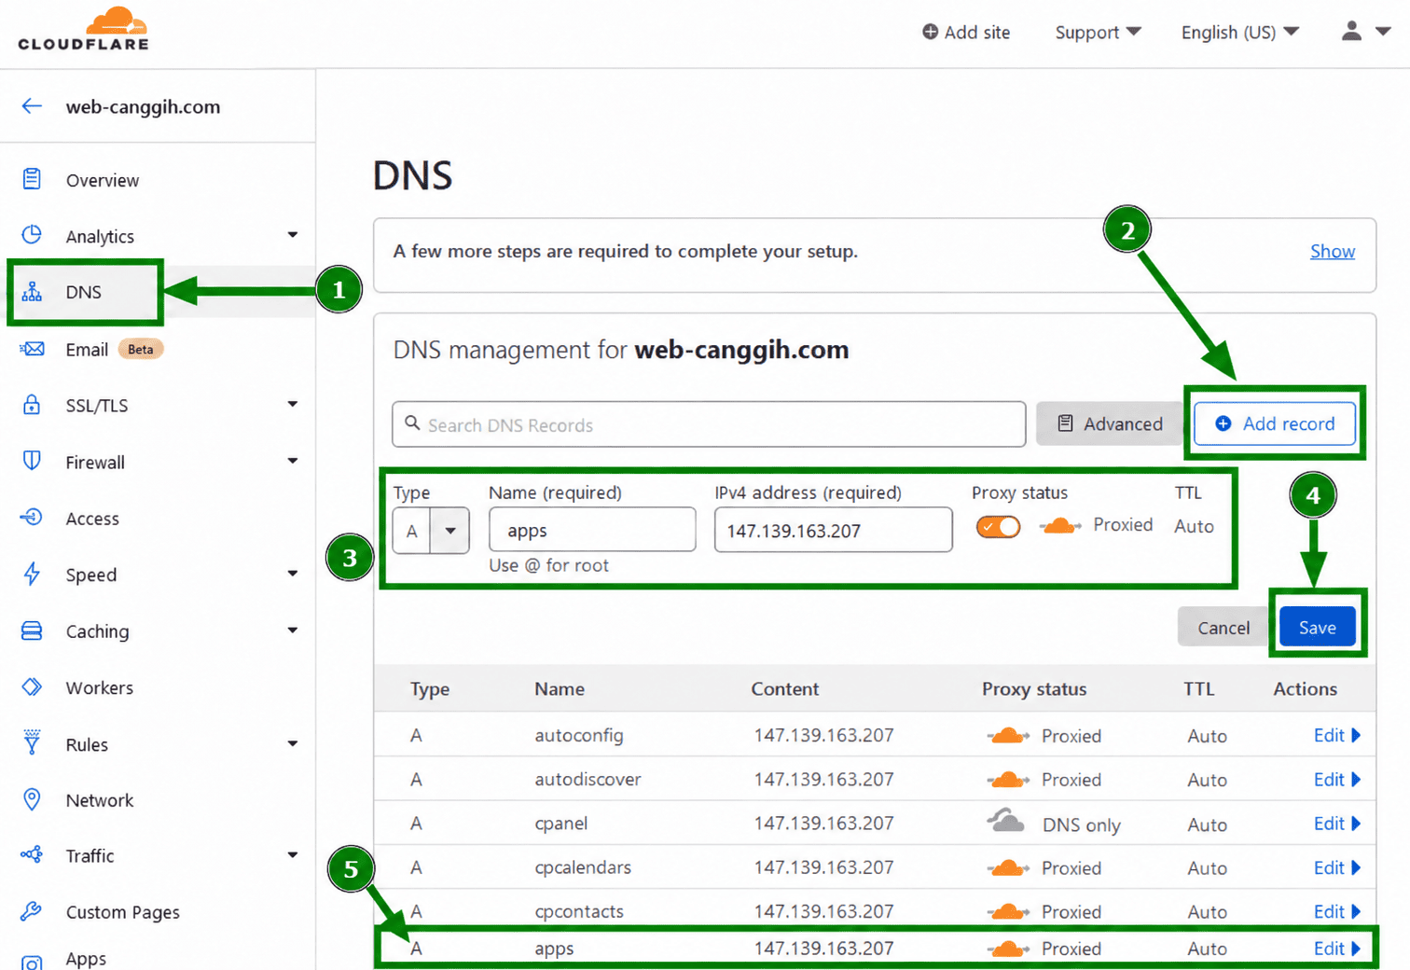
Task: Click the IPv4 address input field
Action: 834,530
